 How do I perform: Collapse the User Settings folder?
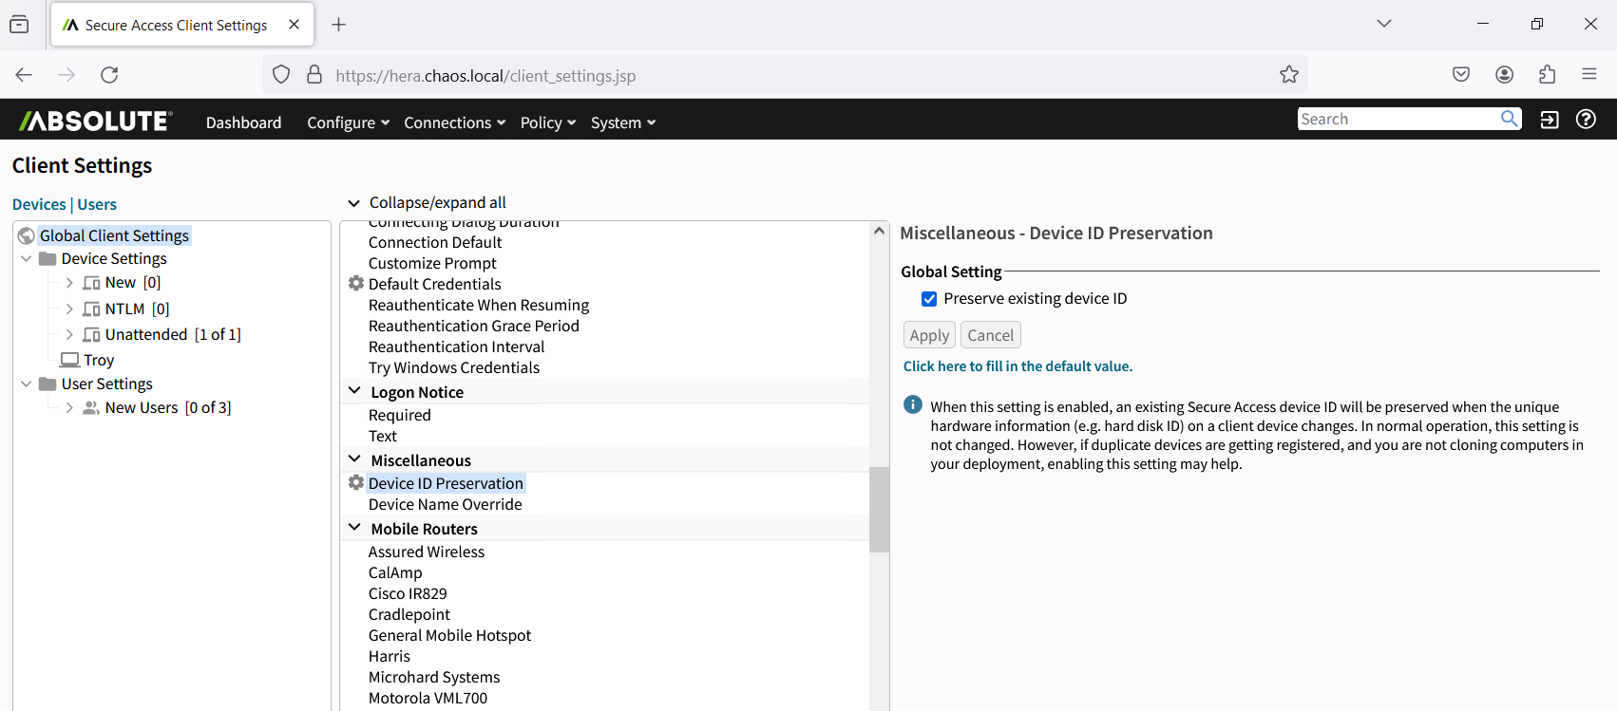(27, 384)
